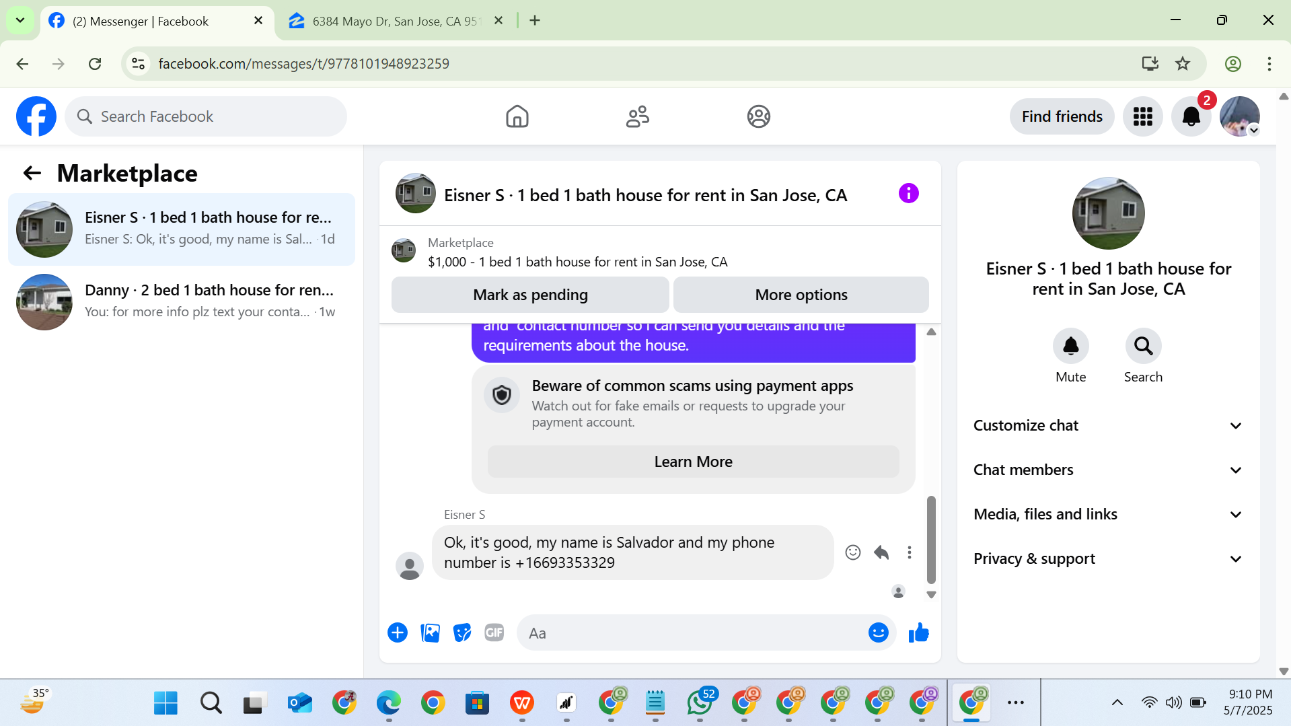Bookmark this page with the star
Viewport: 1291px width, 726px height.
[1182, 63]
